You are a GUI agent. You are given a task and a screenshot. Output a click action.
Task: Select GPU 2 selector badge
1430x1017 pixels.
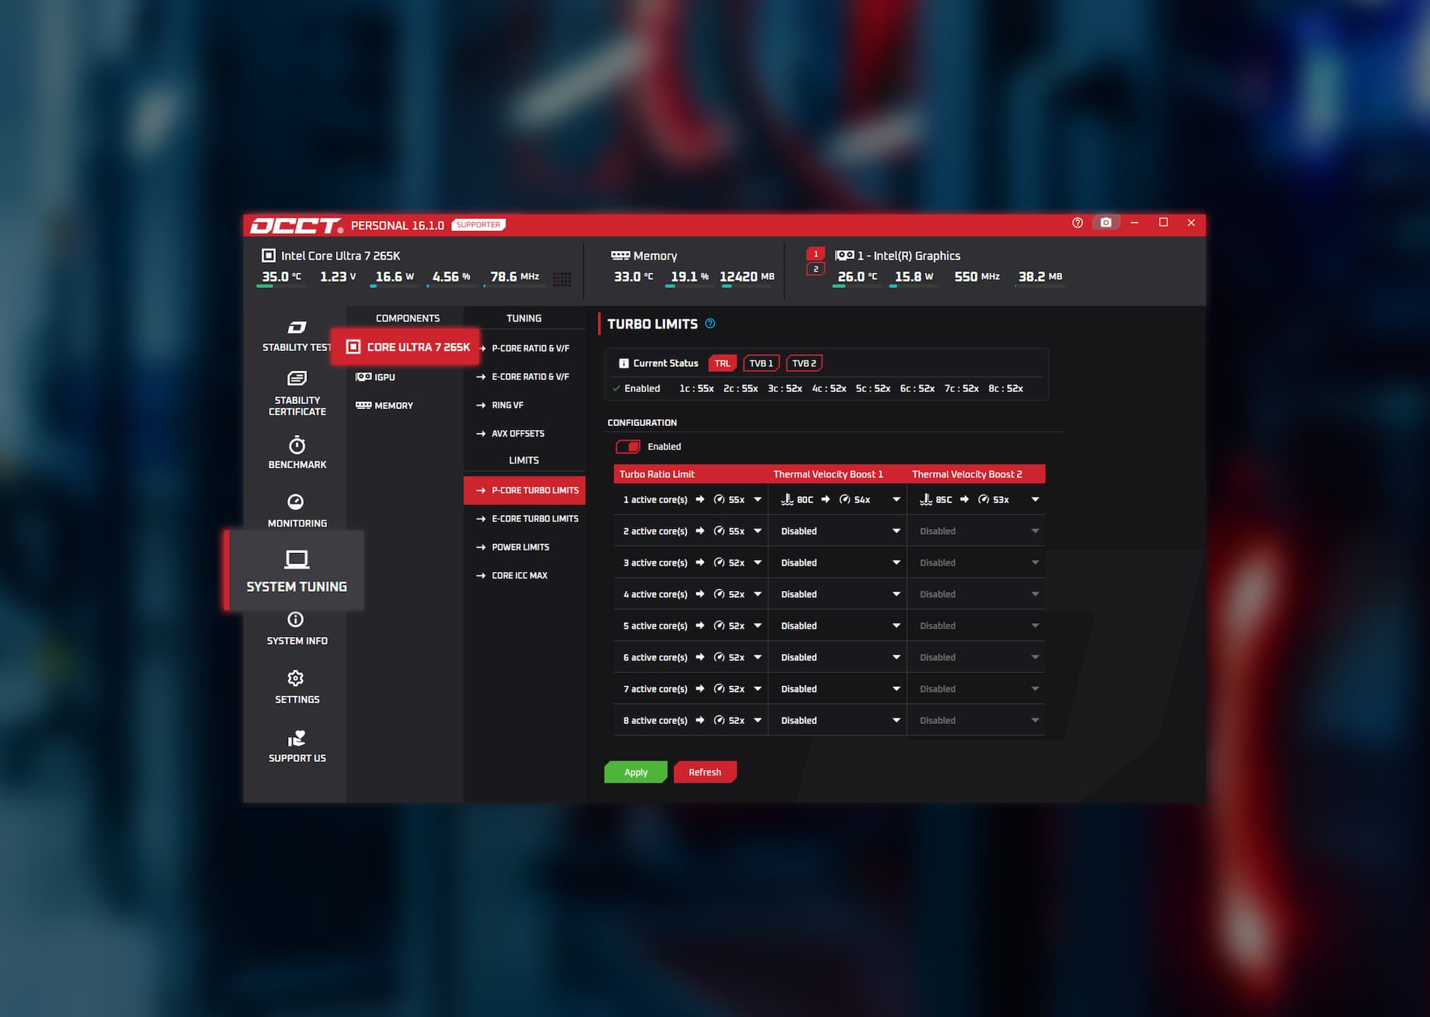(x=816, y=269)
